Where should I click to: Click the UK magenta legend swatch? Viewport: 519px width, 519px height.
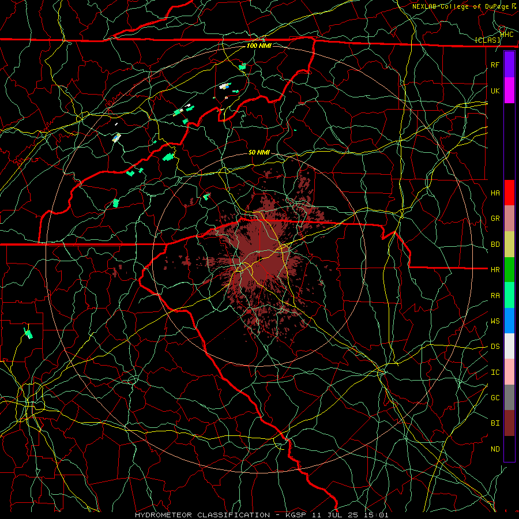point(509,91)
